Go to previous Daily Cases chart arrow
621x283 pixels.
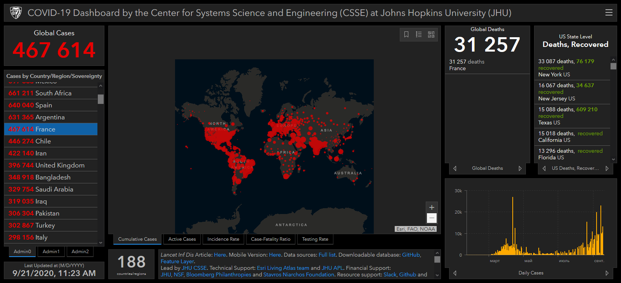455,273
